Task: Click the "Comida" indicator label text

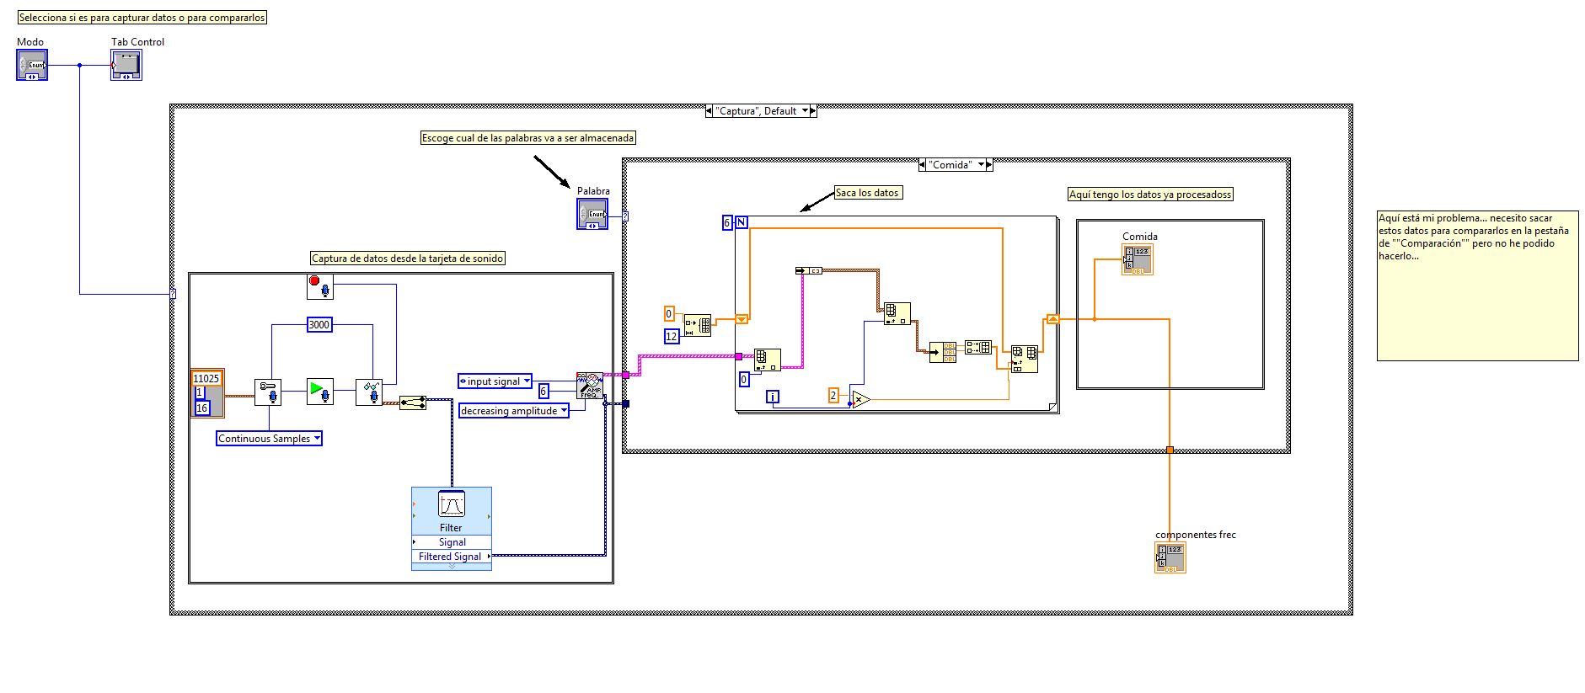Action: click(x=1140, y=237)
